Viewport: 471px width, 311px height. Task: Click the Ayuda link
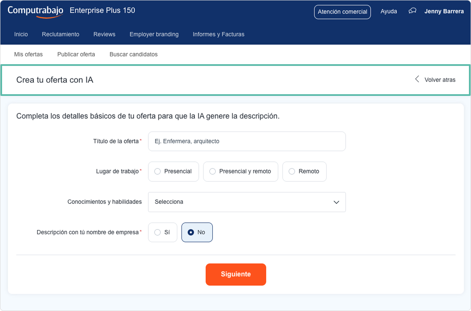pos(389,11)
